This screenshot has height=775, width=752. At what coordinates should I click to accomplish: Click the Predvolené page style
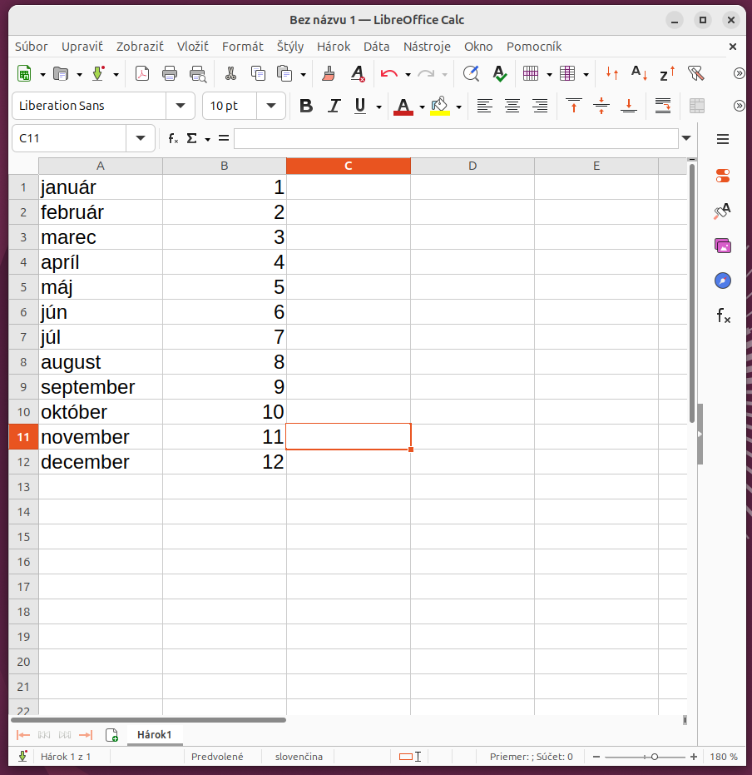(x=217, y=757)
